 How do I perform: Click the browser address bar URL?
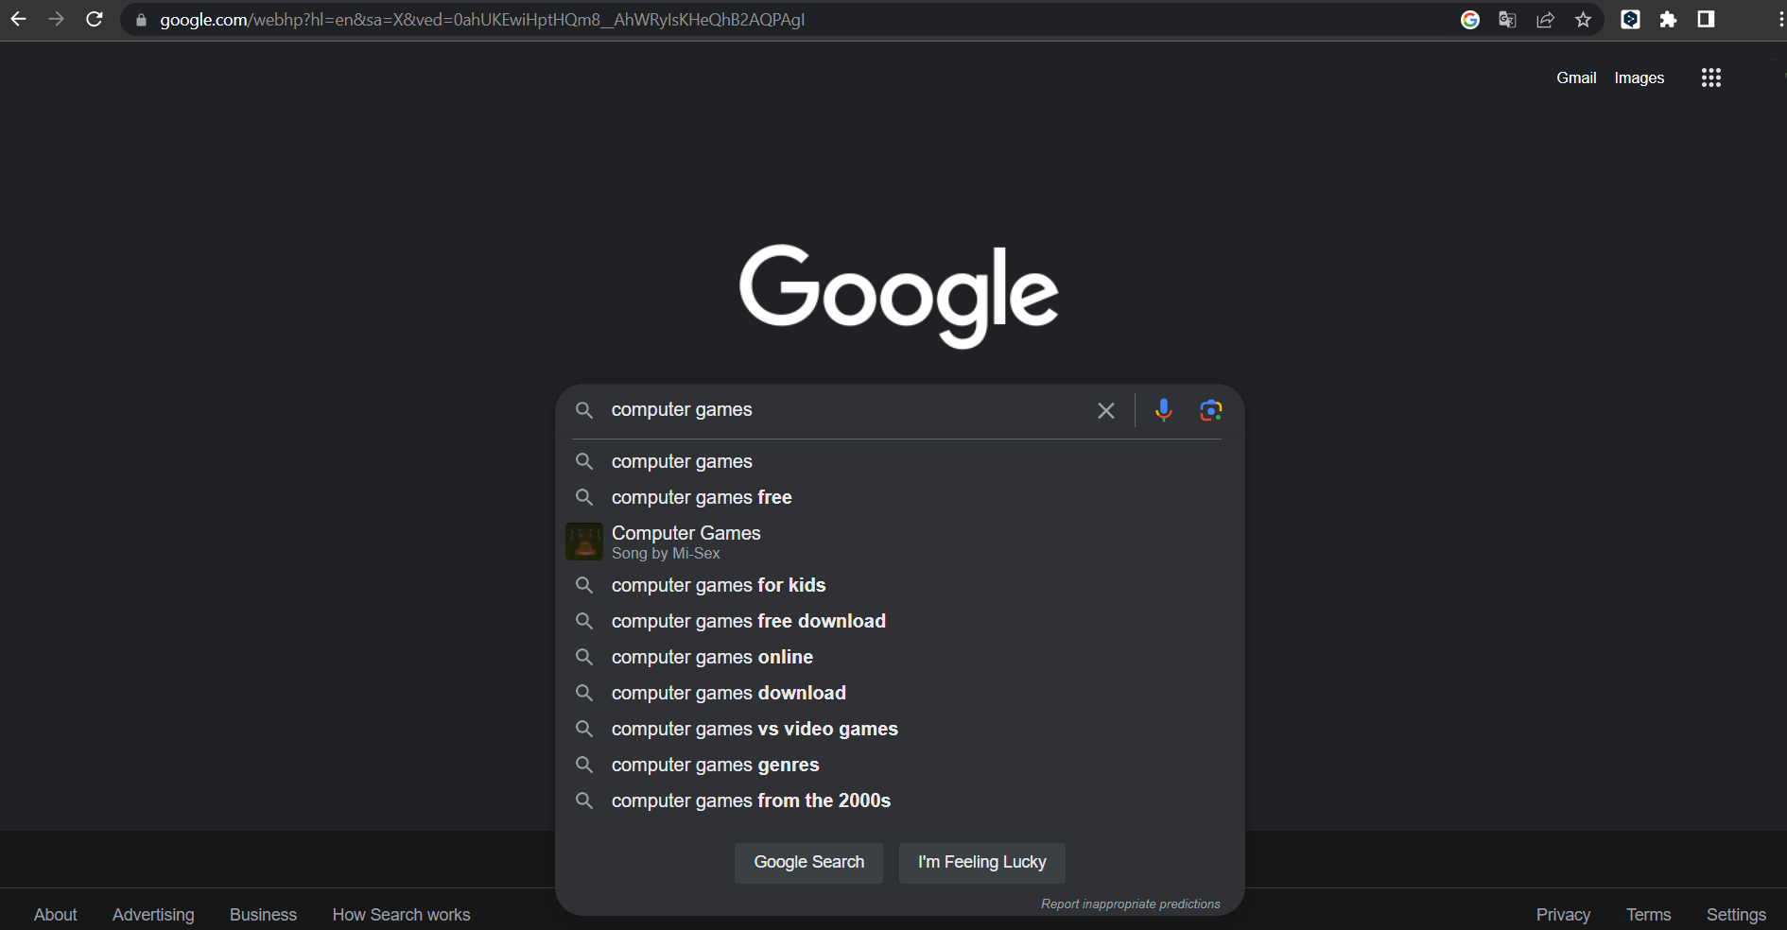click(x=482, y=20)
